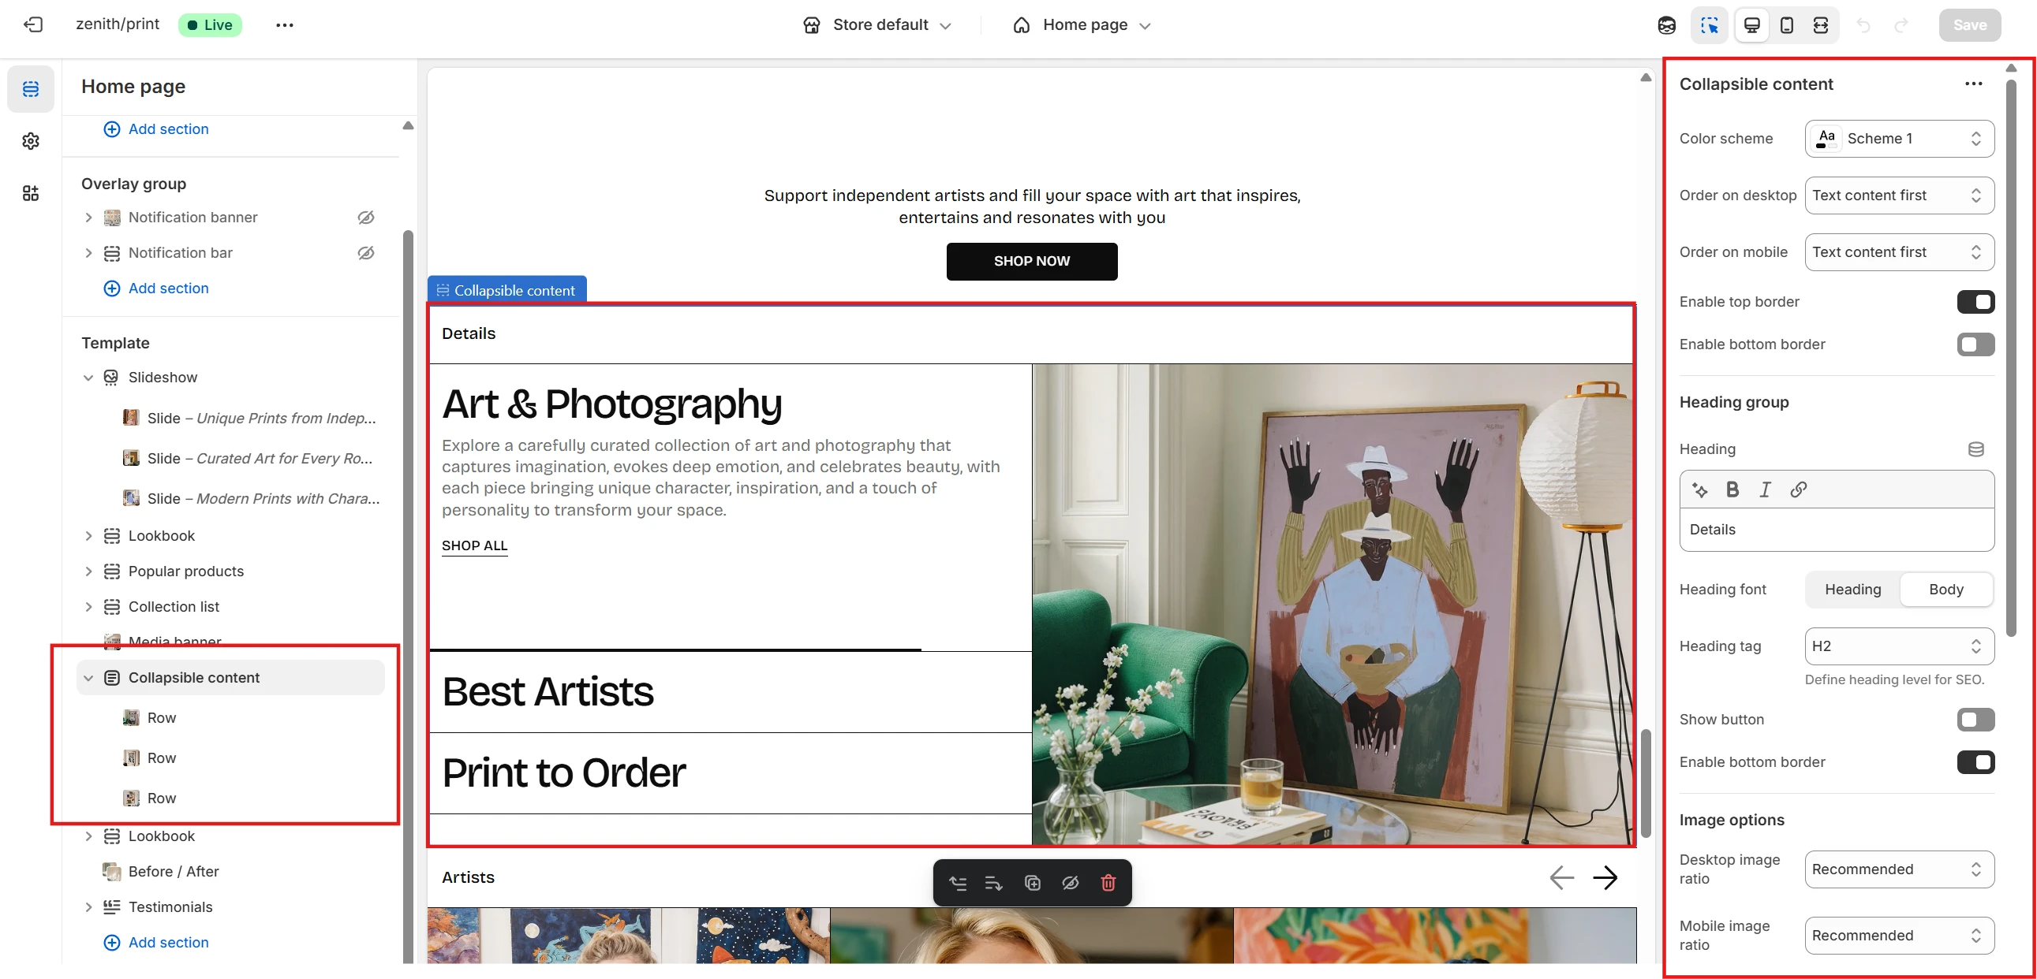Click the delete section trash icon
Image resolution: width=2037 pixels, height=979 pixels.
tap(1108, 883)
